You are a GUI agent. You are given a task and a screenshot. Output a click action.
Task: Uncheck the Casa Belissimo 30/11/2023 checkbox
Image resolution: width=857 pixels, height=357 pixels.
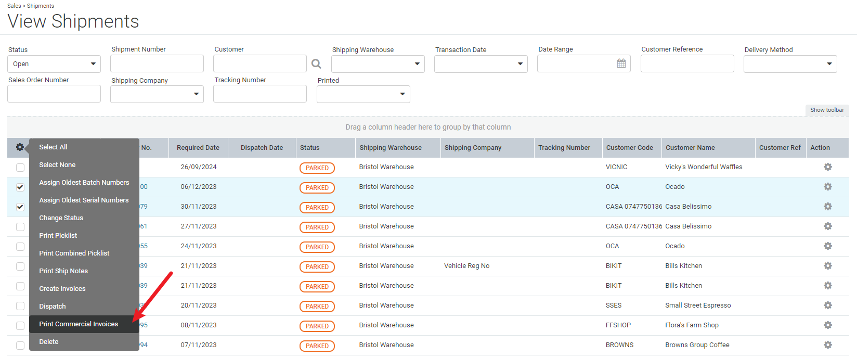tap(20, 207)
